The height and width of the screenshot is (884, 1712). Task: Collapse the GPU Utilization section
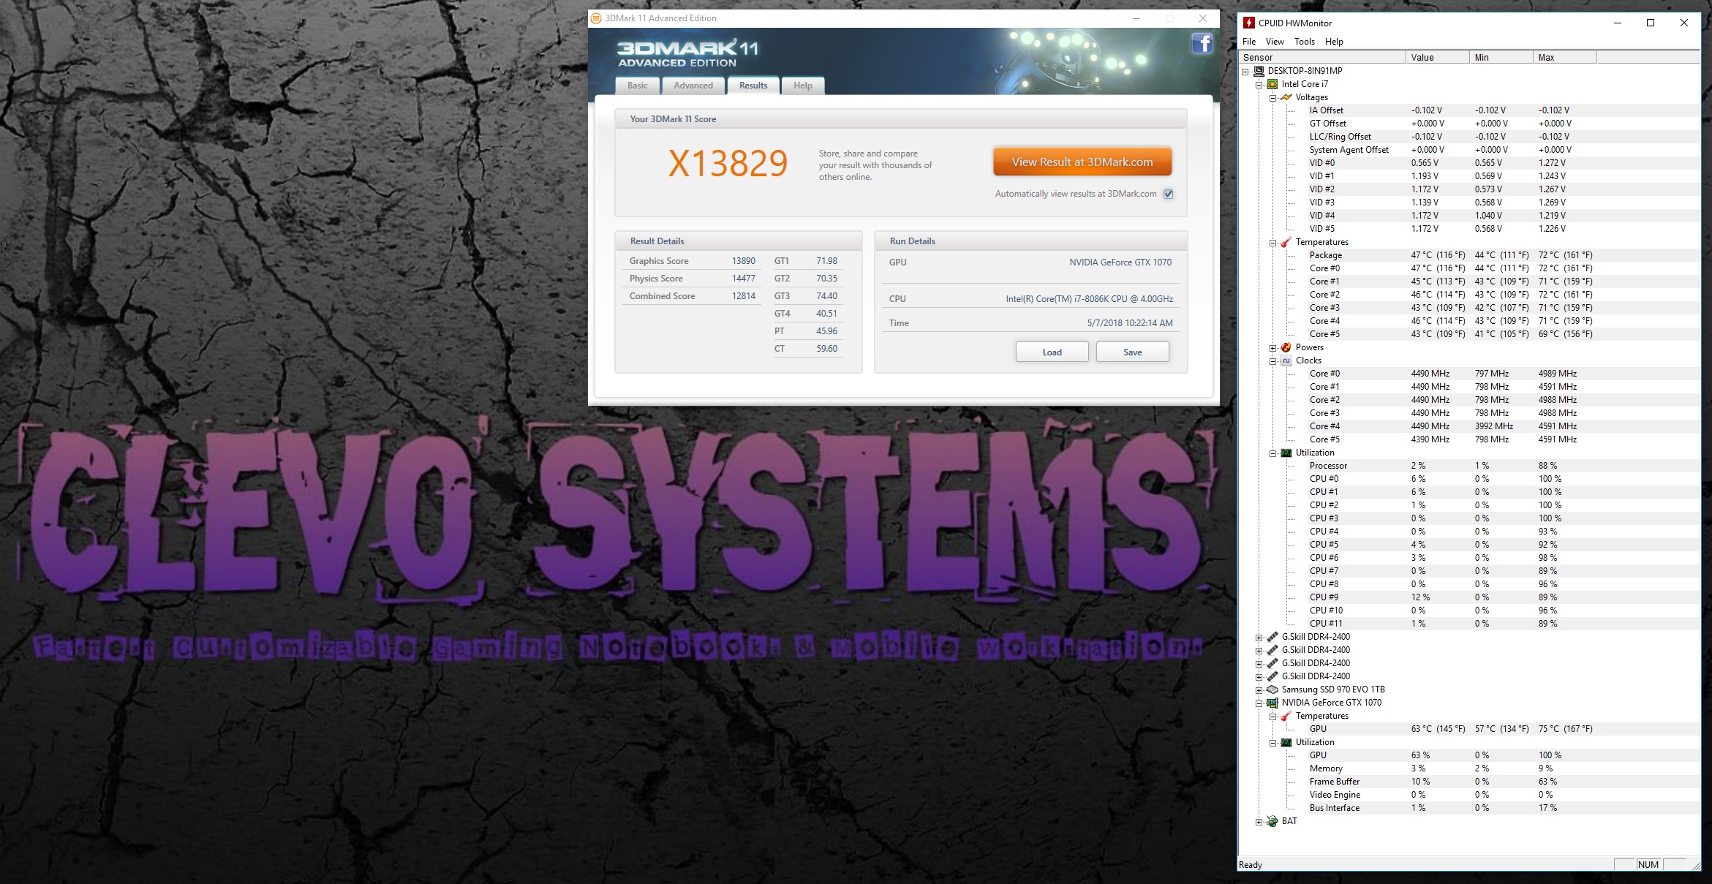(1273, 743)
